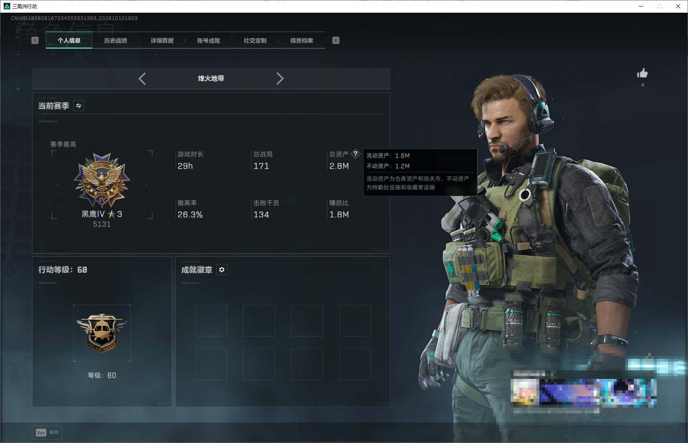Viewport: 688px width, 443px height.
Task: Click the E key next-tab icon
Action: coord(336,40)
